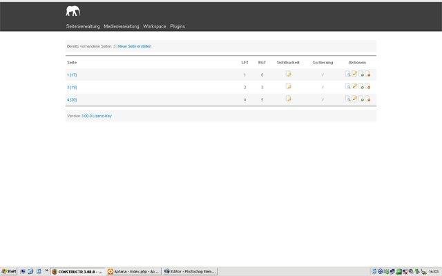Switch to CONSTRUCTR 3.00.0 taskbar window
442x276 pixels.
coord(77,271)
